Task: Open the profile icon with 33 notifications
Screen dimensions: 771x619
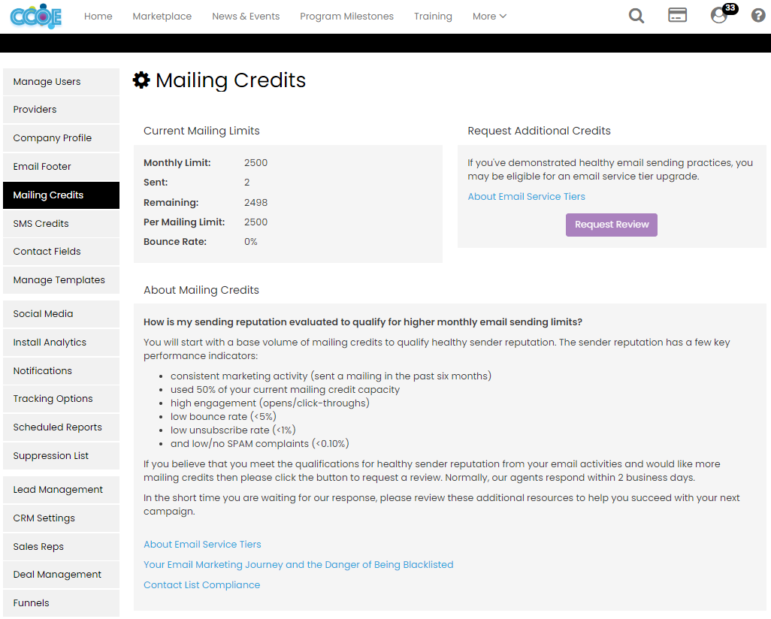Action: click(x=719, y=15)
